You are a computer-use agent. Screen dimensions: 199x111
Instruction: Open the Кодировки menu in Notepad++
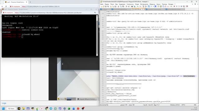tap(122, 4)
